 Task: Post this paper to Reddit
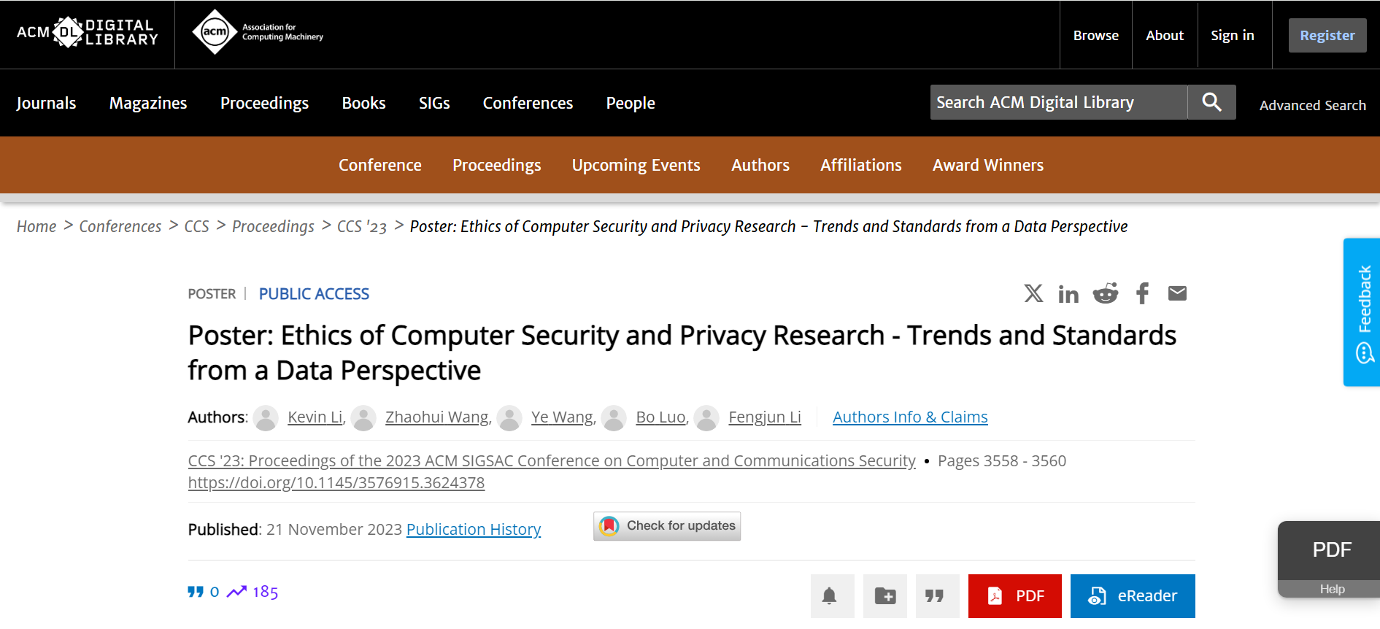(x=1105, y=293)
